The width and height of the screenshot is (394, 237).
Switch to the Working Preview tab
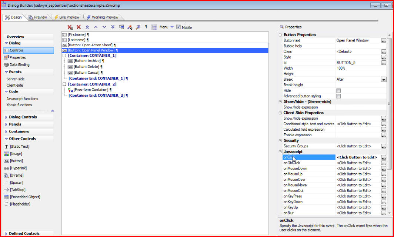coord(103,17)
